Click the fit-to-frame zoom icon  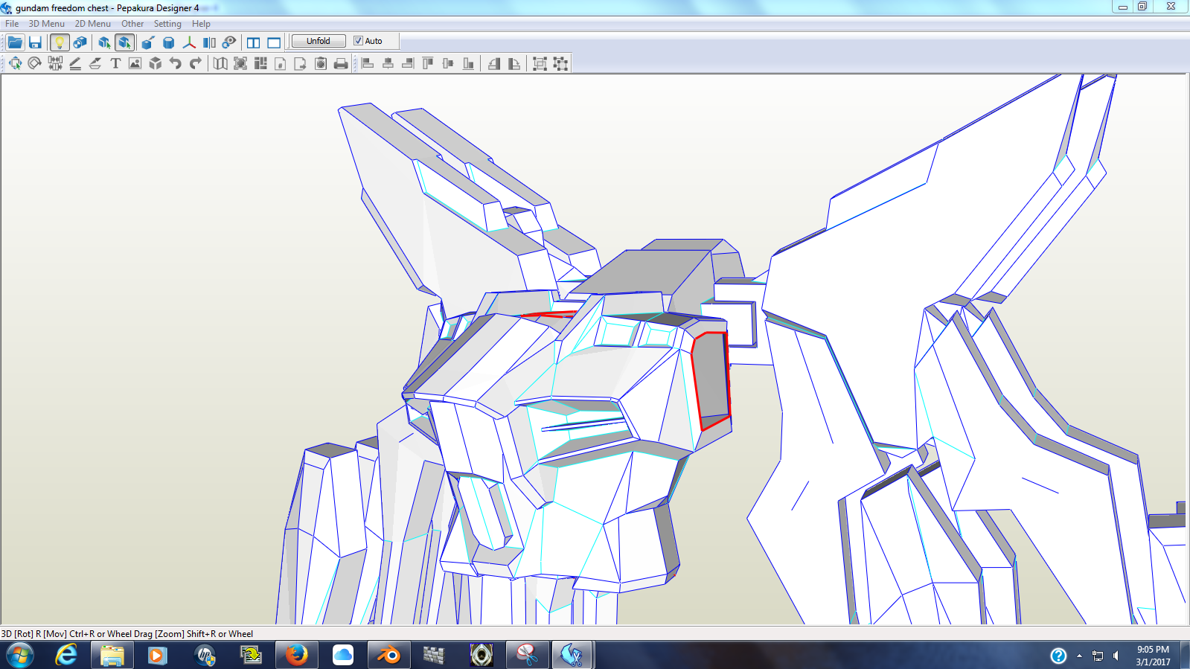pyautogui.click(x=240, y=63)
